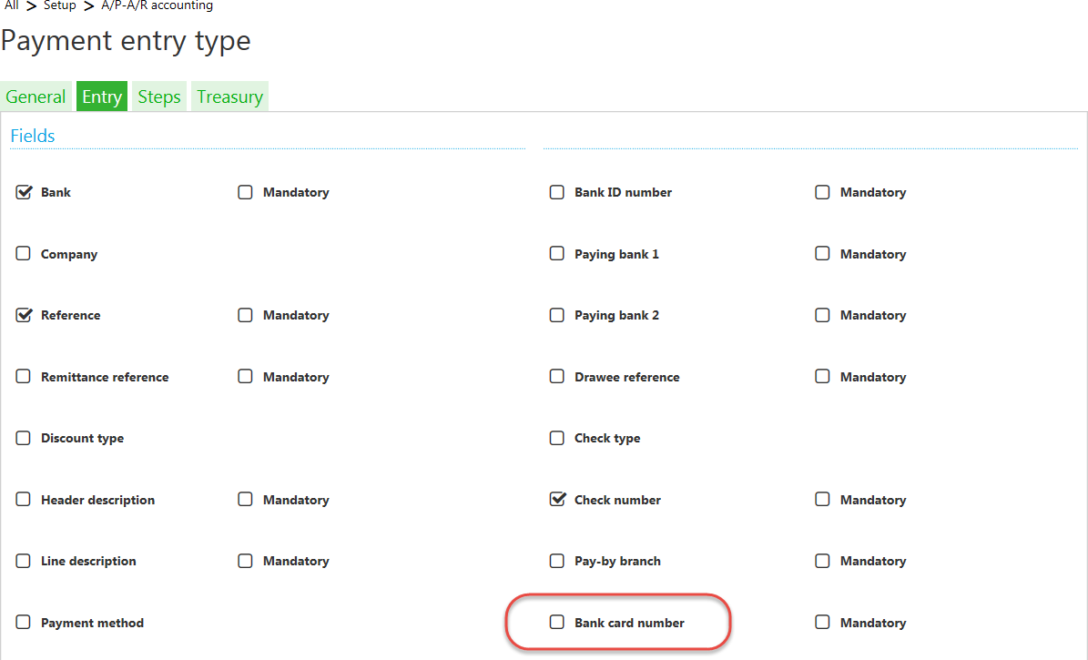Enable the Discount type checkbox
The height and width of the screenshot is (660, 1088).
coord(24,439)
